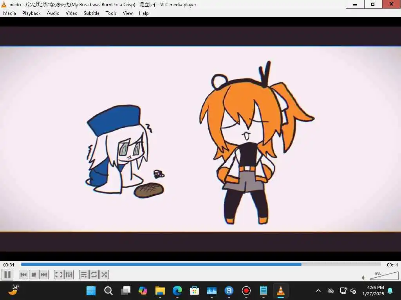Image resolution: width=401 pixels, height=300 pixels.
Task: Open clock and calendar 4:56 PM
Action: [373, 291]
